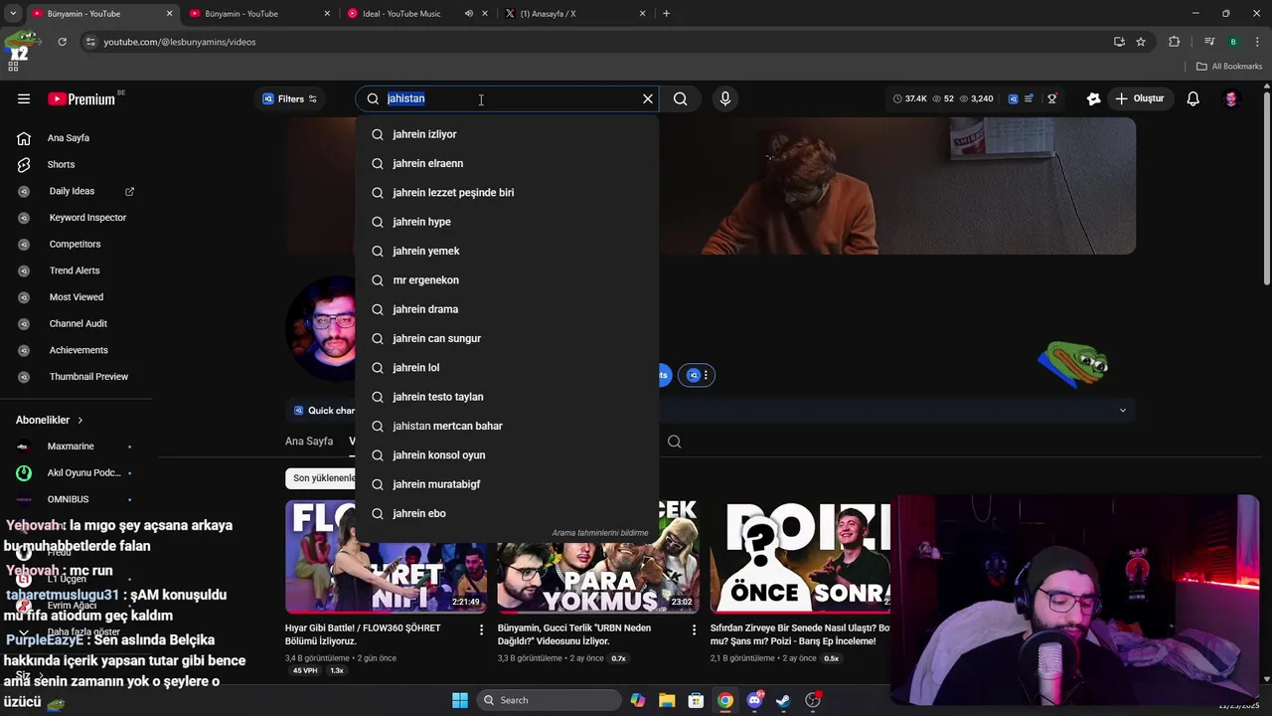Open Chrome media controls icon
The width and height of the screenshot is (1272, 716).
1209,42
